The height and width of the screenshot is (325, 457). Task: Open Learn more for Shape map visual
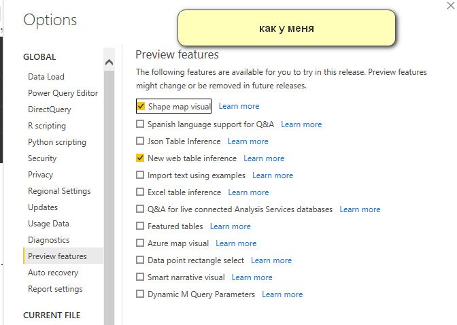pyautogui.click(x=239, y=106)
